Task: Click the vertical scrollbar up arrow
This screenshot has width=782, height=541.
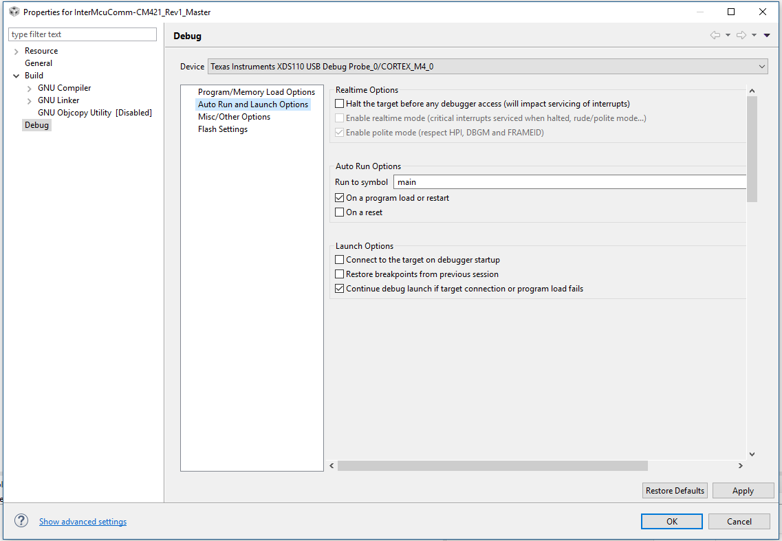Action: 752,91
